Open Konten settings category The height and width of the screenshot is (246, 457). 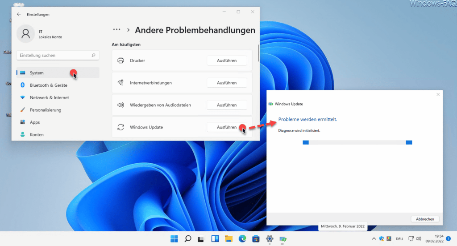click(x=58, y=134)
